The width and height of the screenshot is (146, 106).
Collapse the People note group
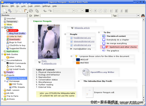pyautogui.click(x=65, y=34)
